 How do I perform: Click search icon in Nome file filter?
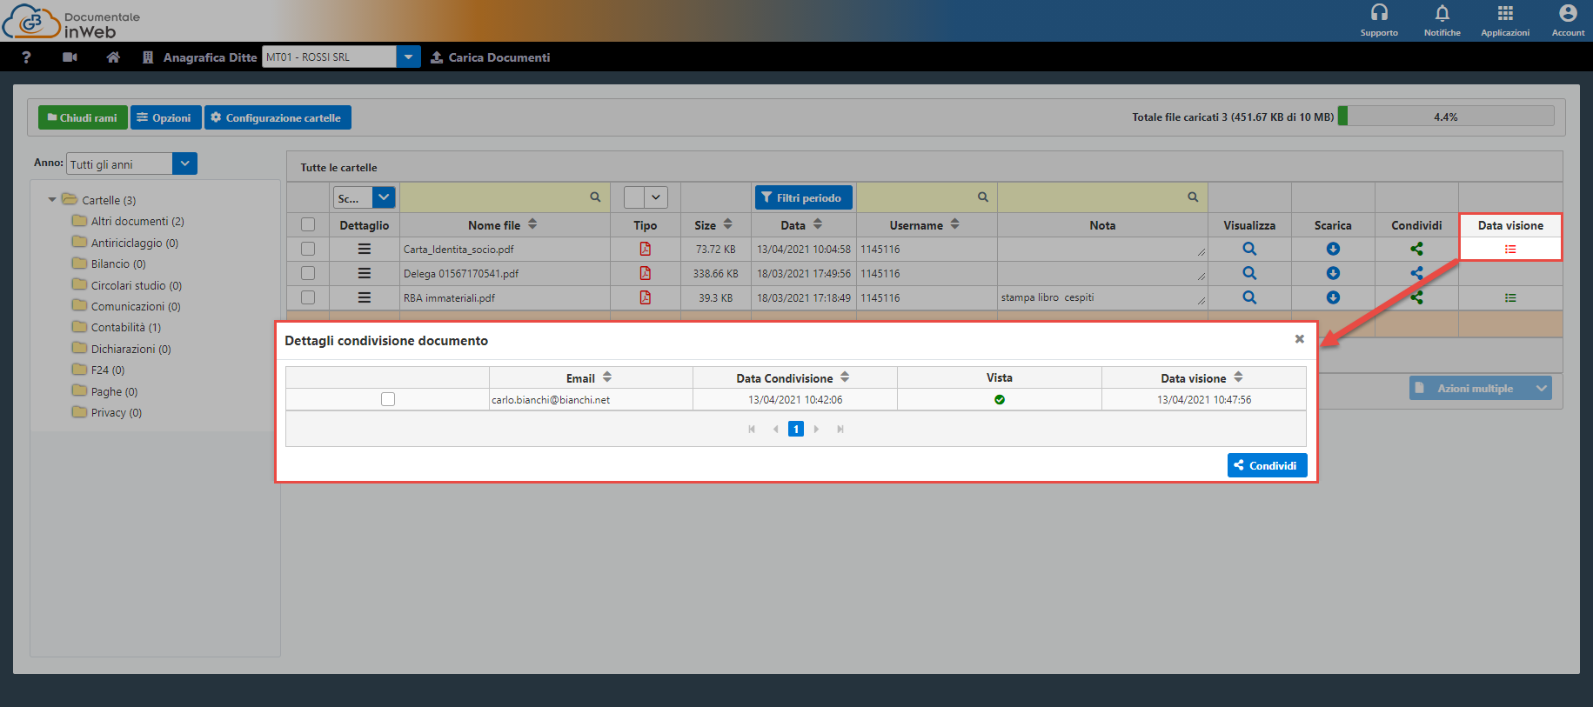tap(595, 197)
